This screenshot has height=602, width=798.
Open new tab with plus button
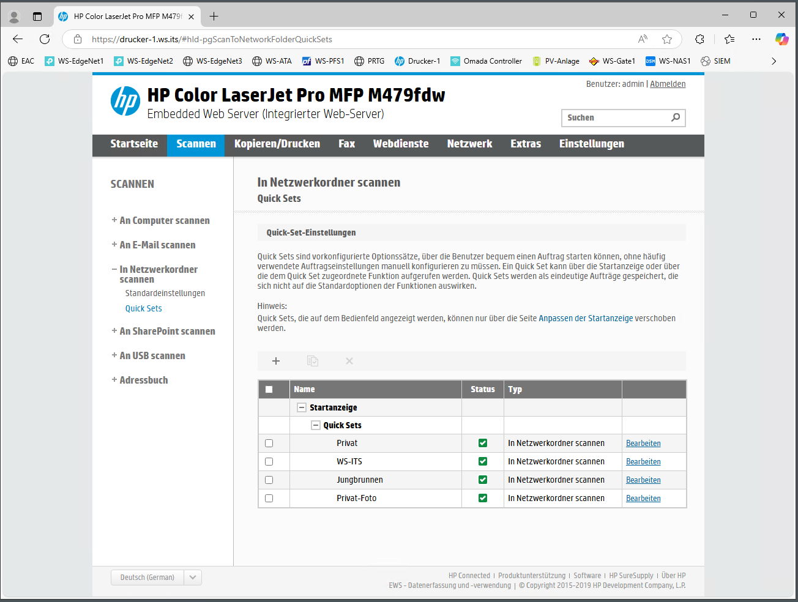(x=214, y=17)
